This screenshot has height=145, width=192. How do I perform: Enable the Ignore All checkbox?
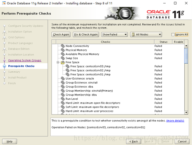click(173, 35)
